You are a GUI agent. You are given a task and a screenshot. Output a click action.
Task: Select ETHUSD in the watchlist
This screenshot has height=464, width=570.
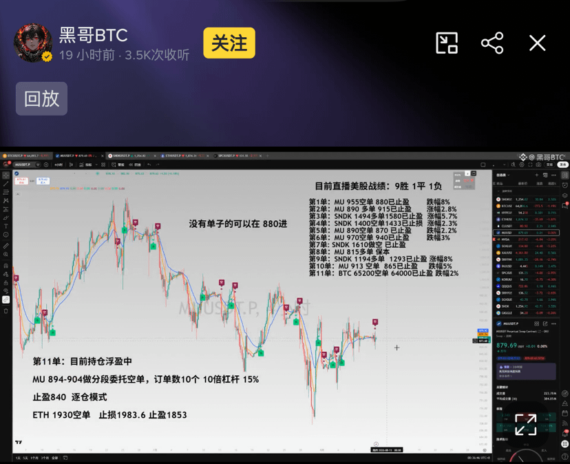pos(527,220)
